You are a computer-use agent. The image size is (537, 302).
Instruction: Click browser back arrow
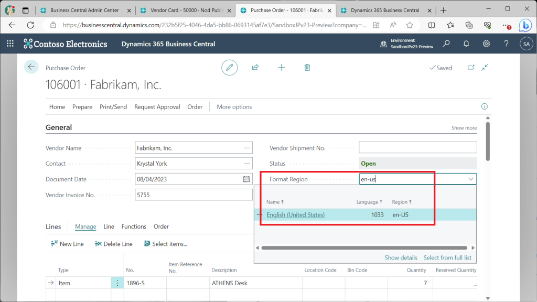coord(12,25)
